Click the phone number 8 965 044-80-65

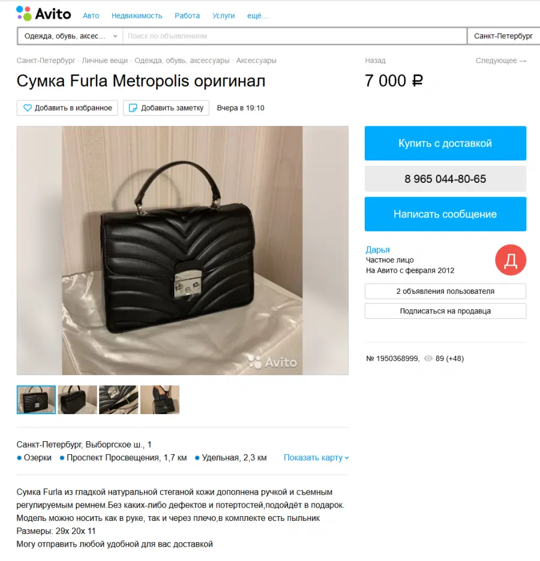[x=445, y=179]
